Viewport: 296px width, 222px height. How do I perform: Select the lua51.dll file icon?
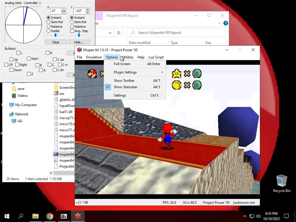56,112
